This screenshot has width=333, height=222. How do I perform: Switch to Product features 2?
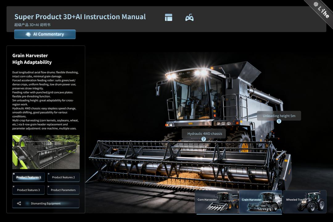click(63, 177)
